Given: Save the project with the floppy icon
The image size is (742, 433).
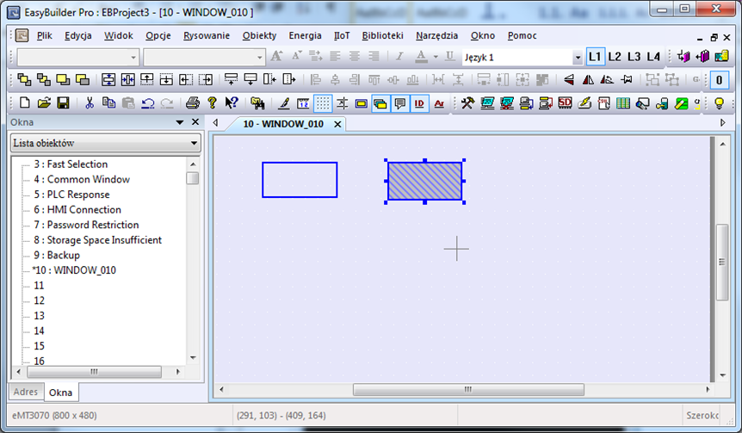Looking at the screenshot, I should coord(63,102).
